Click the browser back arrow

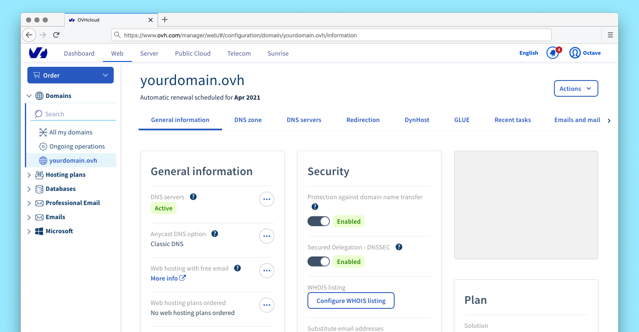click(x=29, y=35)
